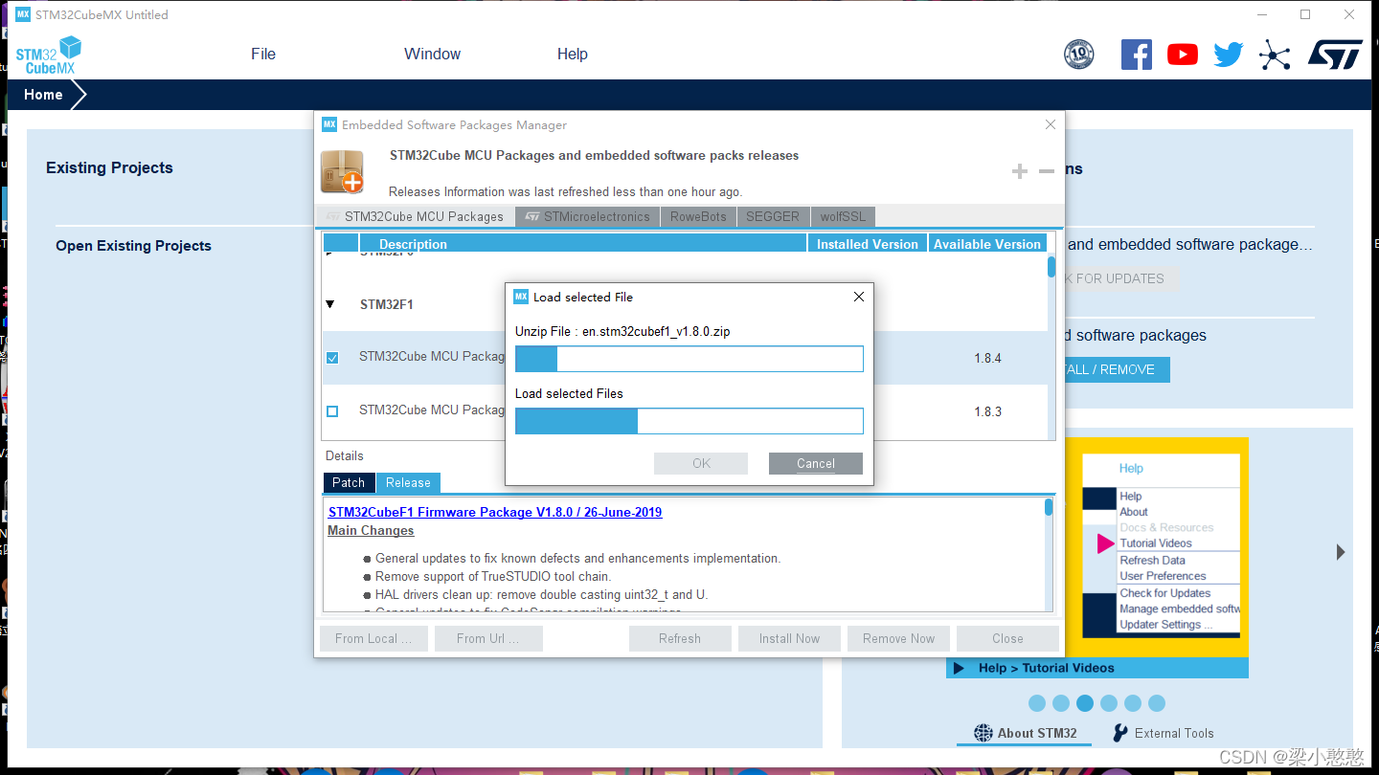Open the Window menu
This screenshot has width=1379, height=775.
(x=432, y=55)
